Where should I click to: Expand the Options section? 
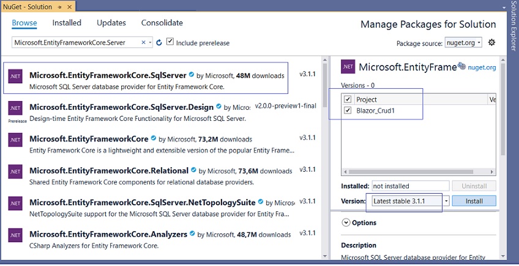346,222
